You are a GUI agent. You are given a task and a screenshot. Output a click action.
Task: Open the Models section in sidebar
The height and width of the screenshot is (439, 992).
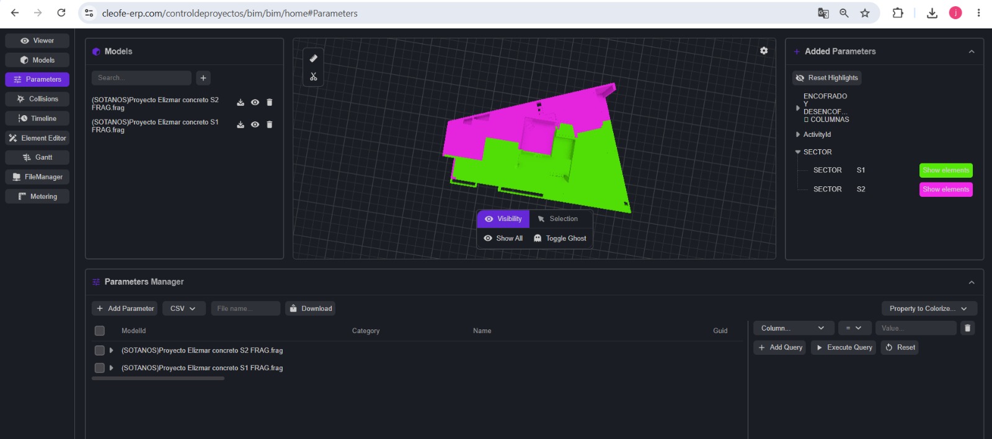tap(37, 60)
